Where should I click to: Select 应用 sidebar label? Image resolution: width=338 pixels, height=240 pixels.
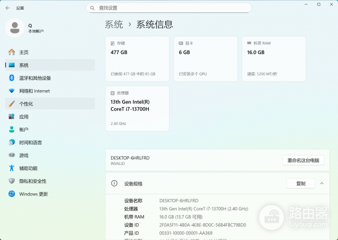24,117
